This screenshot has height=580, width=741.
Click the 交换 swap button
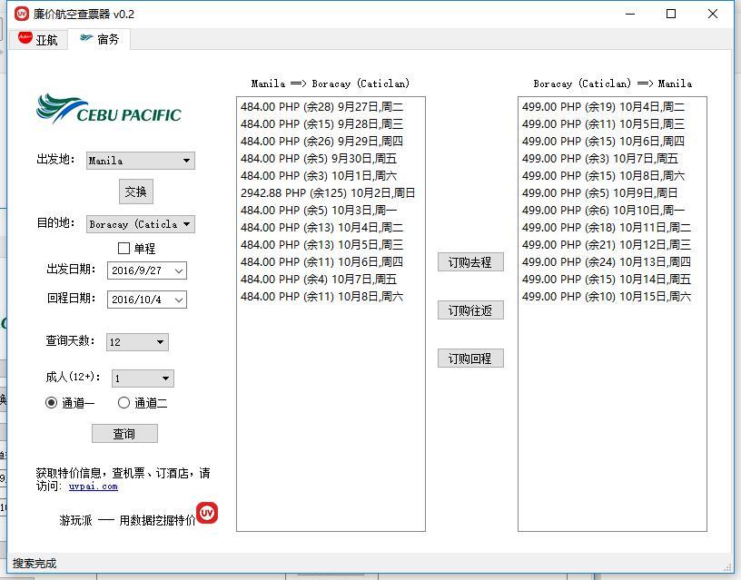(x=135, y=192)
